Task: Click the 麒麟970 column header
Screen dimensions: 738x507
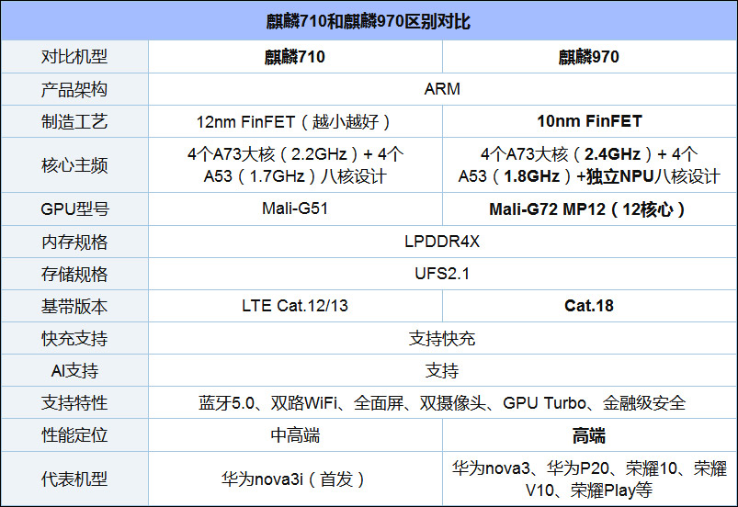Action: pos(589,57)
